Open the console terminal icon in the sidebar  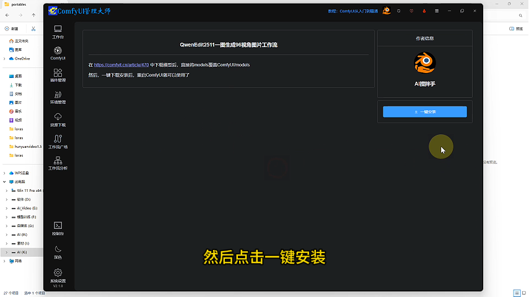click(58, 228)
